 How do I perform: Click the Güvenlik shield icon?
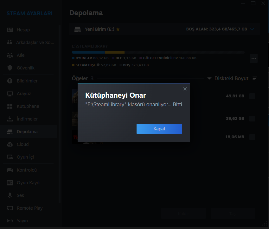(x=10, y=68)
